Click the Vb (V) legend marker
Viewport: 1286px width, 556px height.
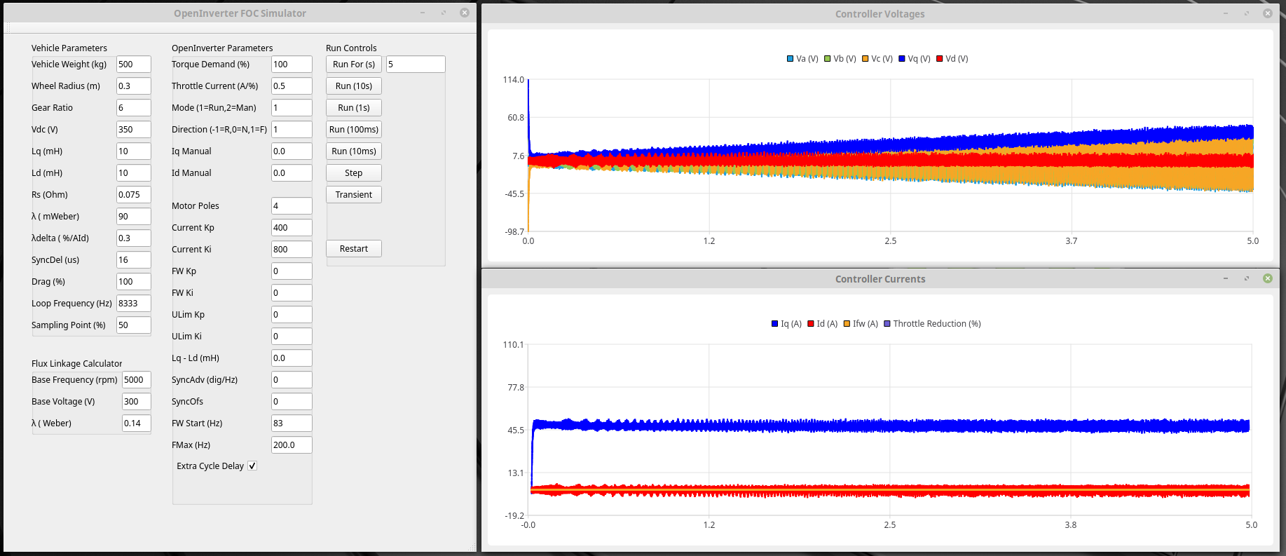tap(828, 59)
